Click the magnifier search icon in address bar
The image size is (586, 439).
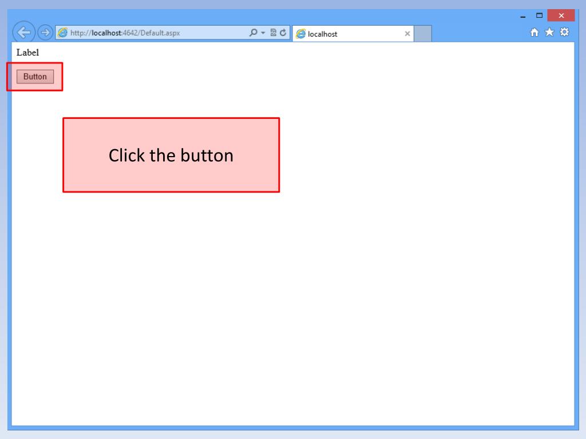pyautogui.click(x=254, y=33)
